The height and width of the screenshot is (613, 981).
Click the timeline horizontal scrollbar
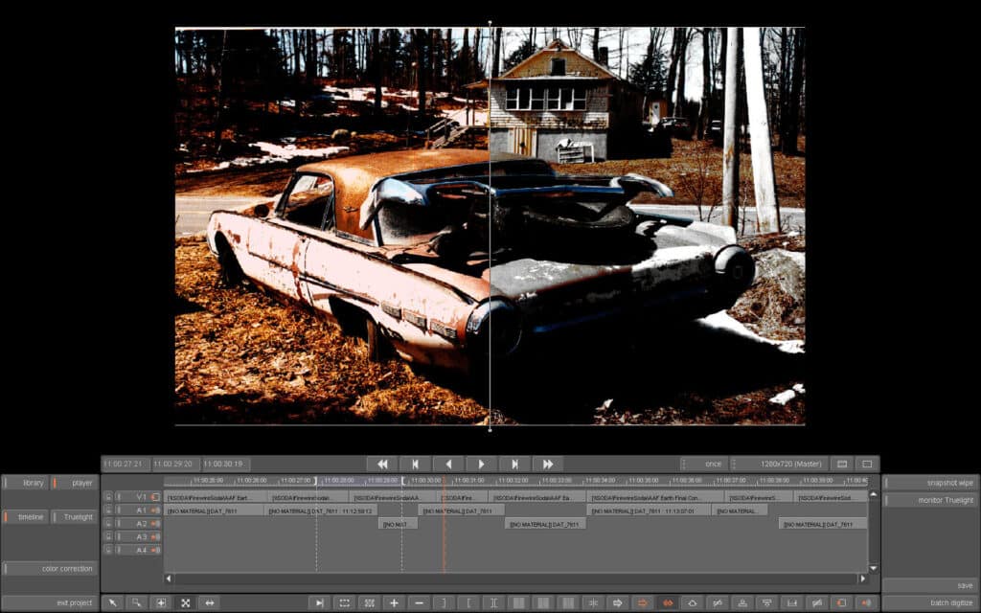tap(515, 579)
